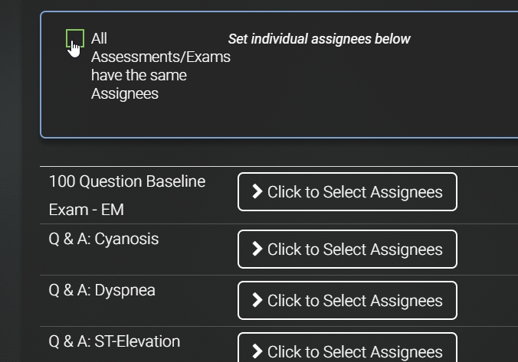The height and width of the screenshot is (362, 518).
Task: Select the 'Q & A: ST-Elevation' row label
Action: [114, 341]
